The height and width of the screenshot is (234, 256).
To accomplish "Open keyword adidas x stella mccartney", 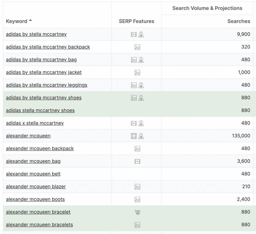I will pyautogui.click(x=35, y=123).
